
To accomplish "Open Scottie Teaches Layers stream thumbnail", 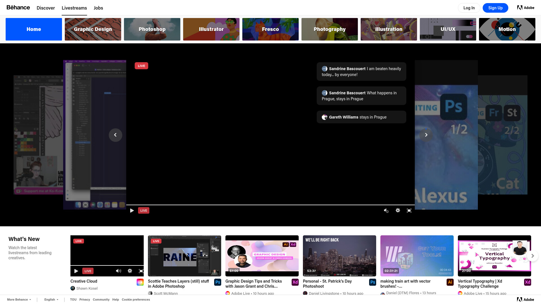I will [x=185, y=256].
